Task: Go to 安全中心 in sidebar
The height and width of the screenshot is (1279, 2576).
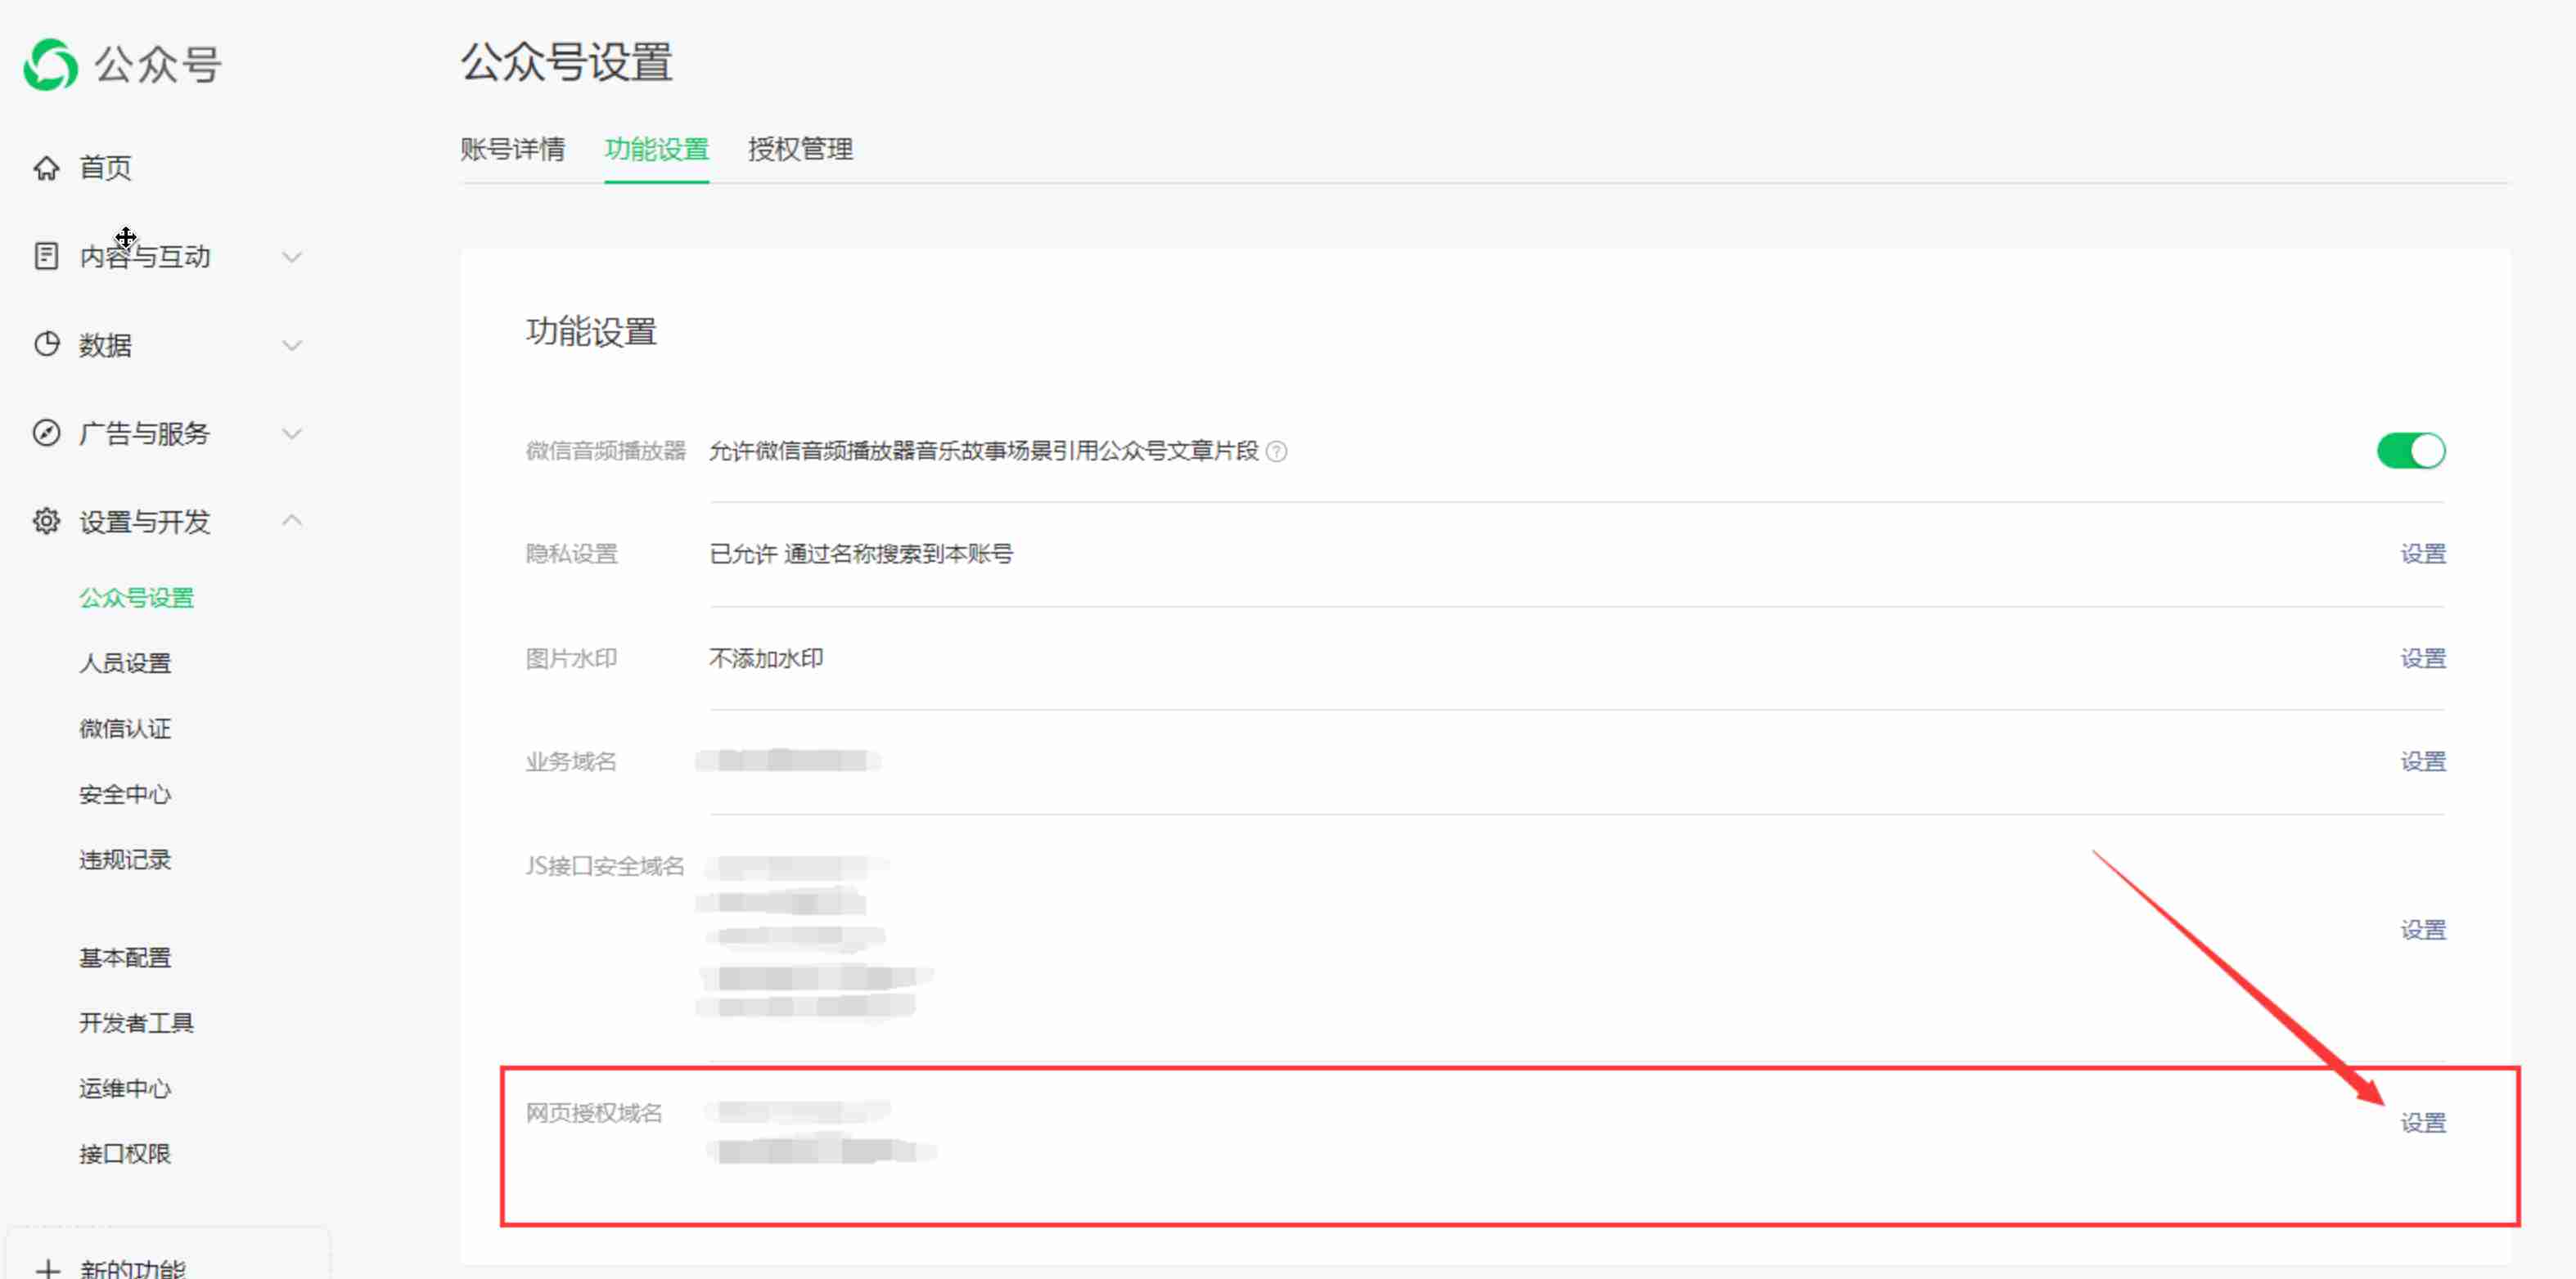Action: (x=125, y=794)
